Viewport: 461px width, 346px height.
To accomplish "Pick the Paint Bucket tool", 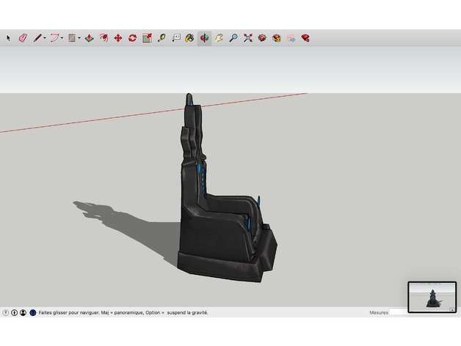I will (x=190, y=37).
